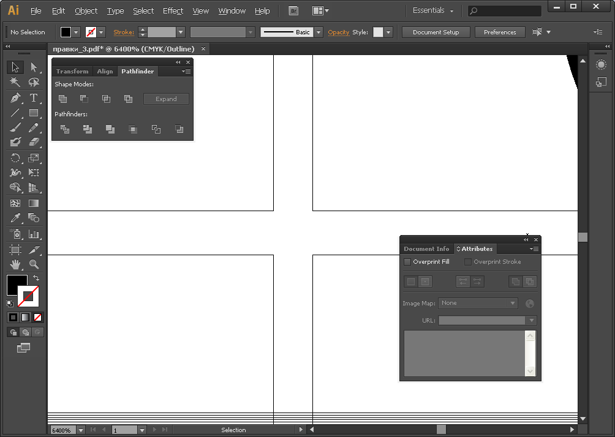
Task: Click the Document Setup button
Action: pyautogui.click(x=436, y=32)
